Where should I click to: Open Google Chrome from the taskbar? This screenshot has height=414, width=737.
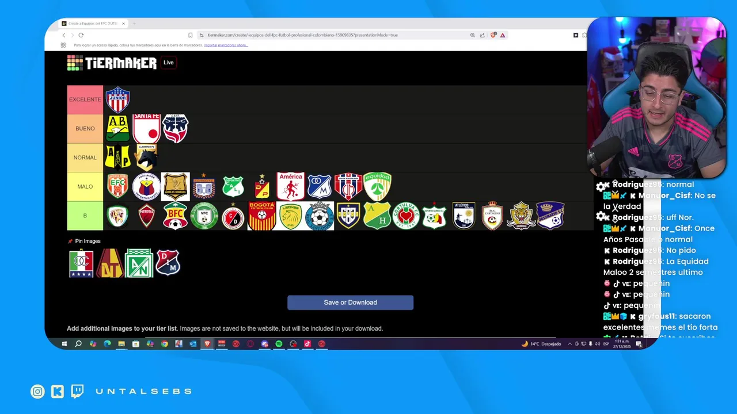(164, 344)
